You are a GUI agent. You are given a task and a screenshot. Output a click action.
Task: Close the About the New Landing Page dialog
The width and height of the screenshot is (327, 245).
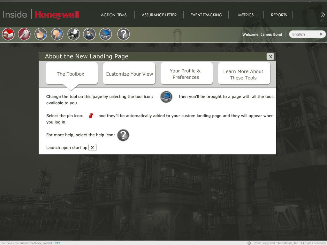(270, 56)
